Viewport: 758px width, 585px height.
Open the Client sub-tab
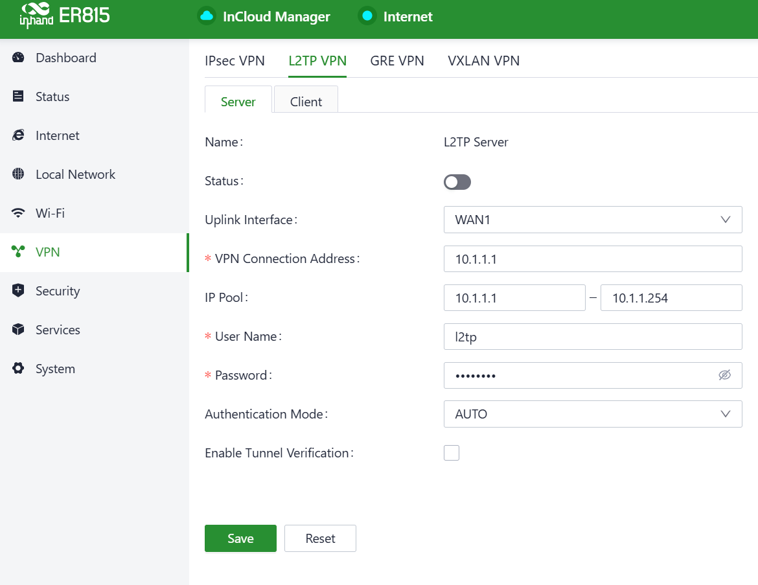click(306, 102)
